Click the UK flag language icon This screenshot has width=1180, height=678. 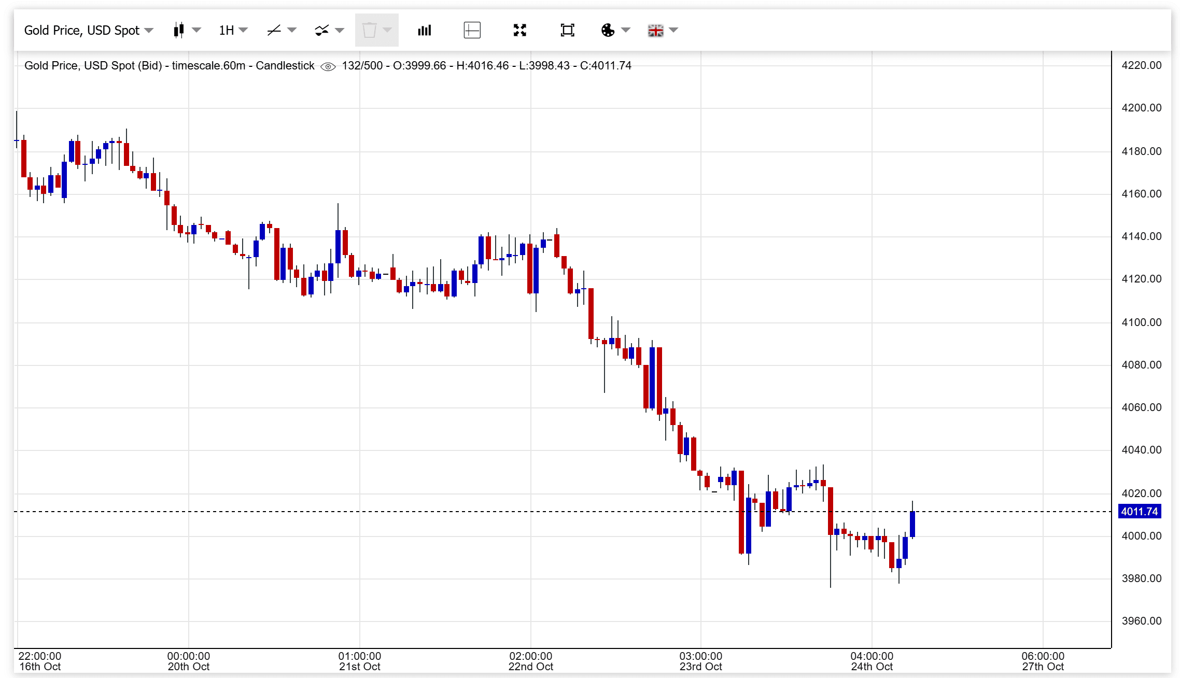[655, 31]
